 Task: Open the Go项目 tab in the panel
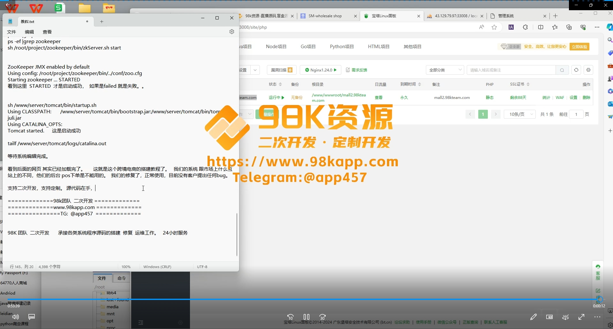click(x=308, y=47)
